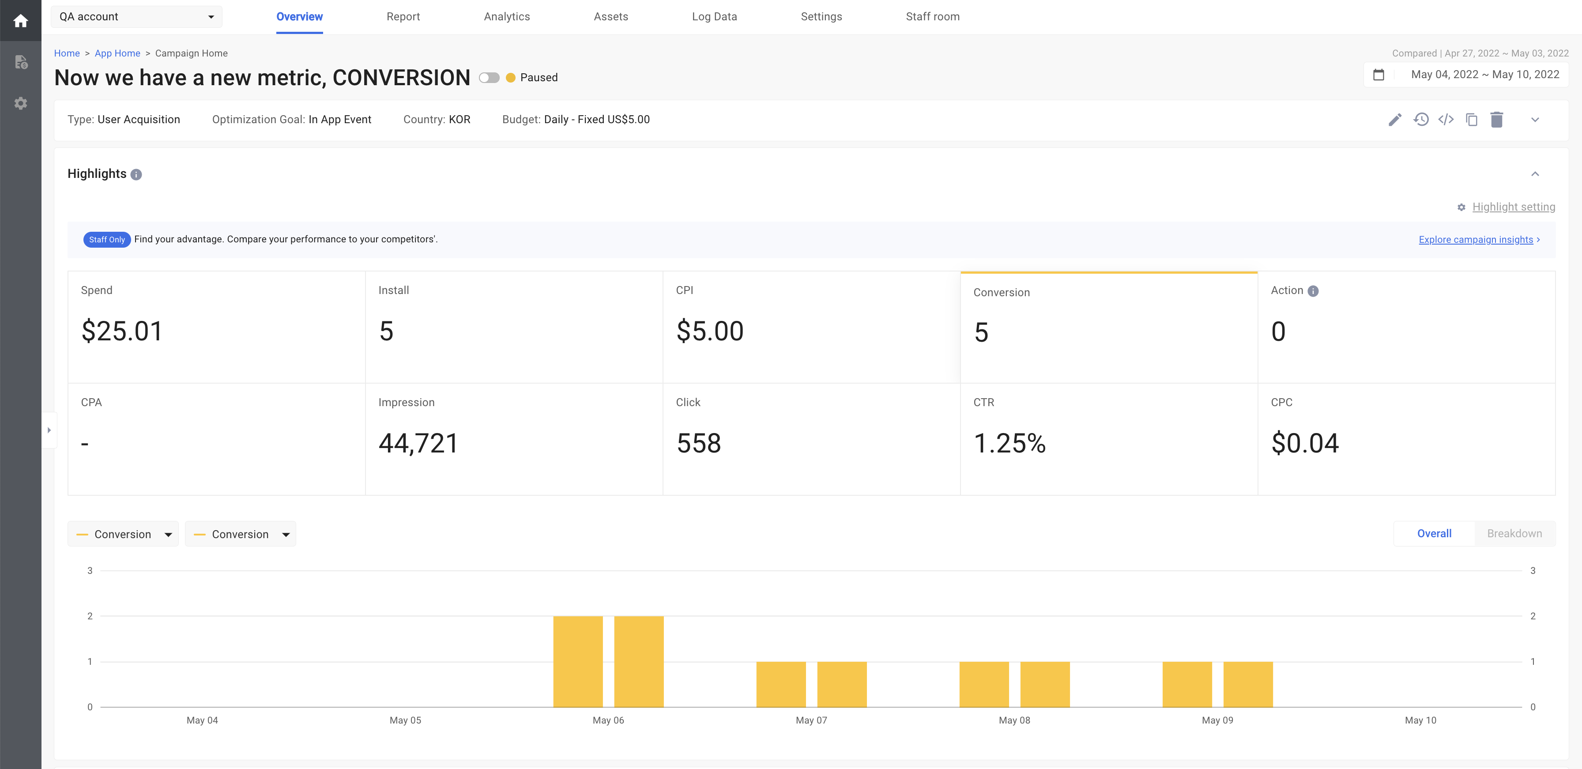Open campaign change history icon
This screenshot has height=769, width=1582.
1420,120
